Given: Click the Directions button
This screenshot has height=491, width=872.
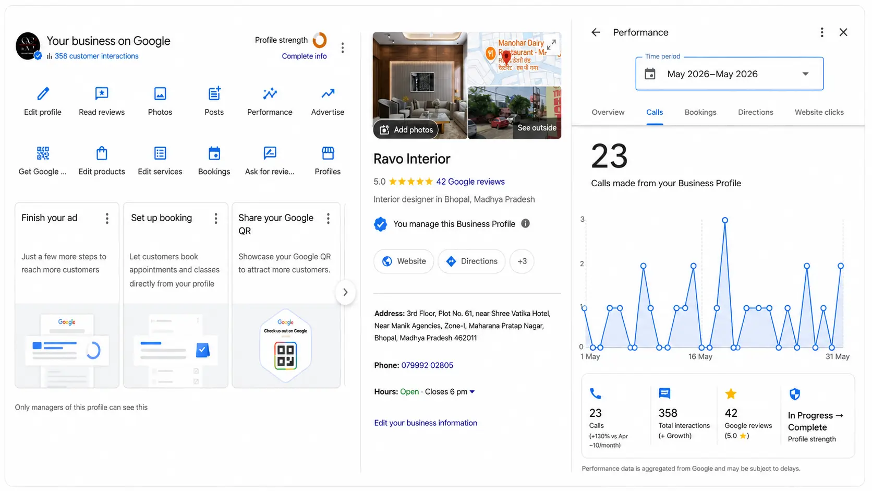Looking at the screenshot, I should pyautogui.click(x=471, y=261).
